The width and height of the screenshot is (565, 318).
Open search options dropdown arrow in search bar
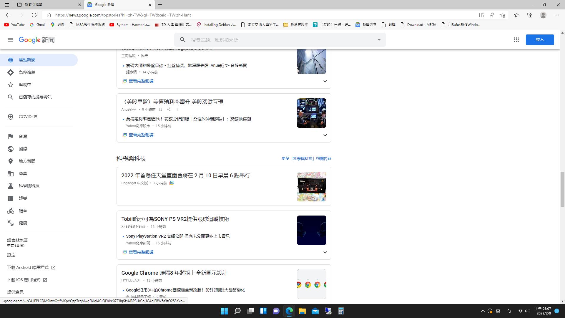pos(379,40)
